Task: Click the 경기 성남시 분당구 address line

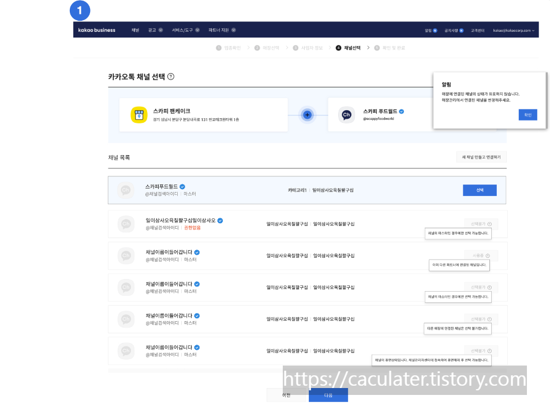Action: (196, 120)
